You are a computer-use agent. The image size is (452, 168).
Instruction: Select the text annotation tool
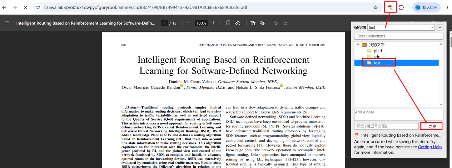coord(253,23)
